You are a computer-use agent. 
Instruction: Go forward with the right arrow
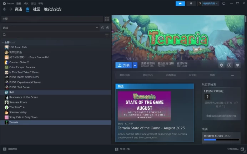tap(11, 9)
